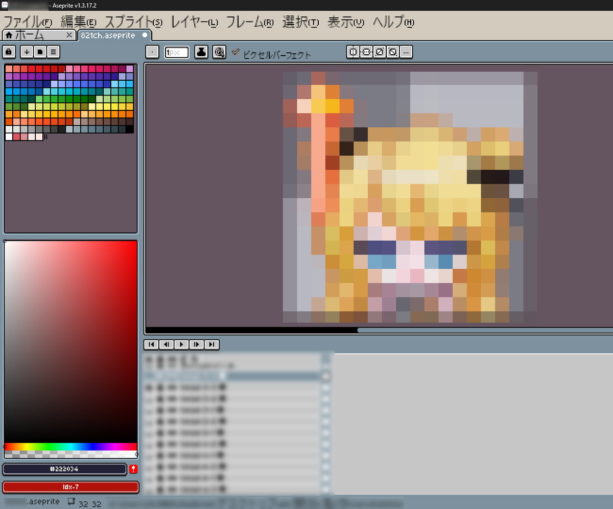Enable horizontal symmetry button
This screenshot has height=509, width=613.
click(353, 52)
